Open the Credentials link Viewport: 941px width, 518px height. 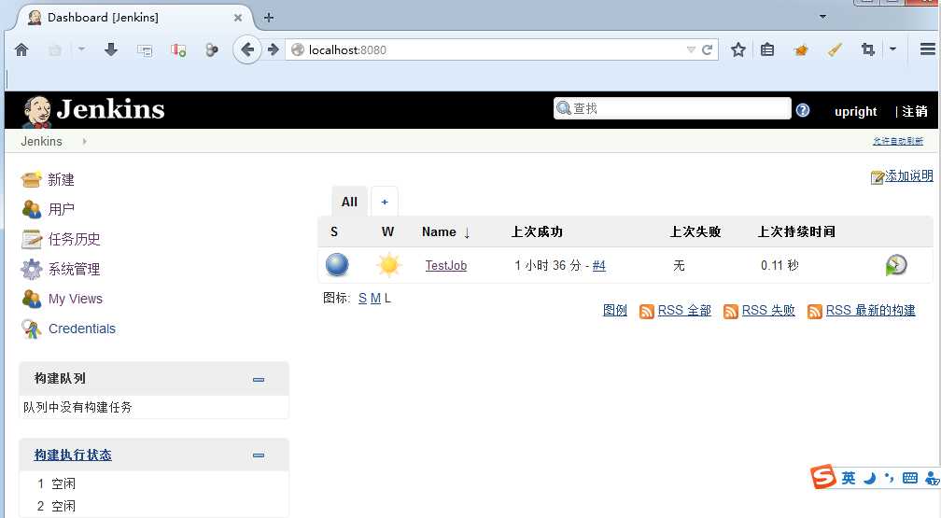pos(82,329)
